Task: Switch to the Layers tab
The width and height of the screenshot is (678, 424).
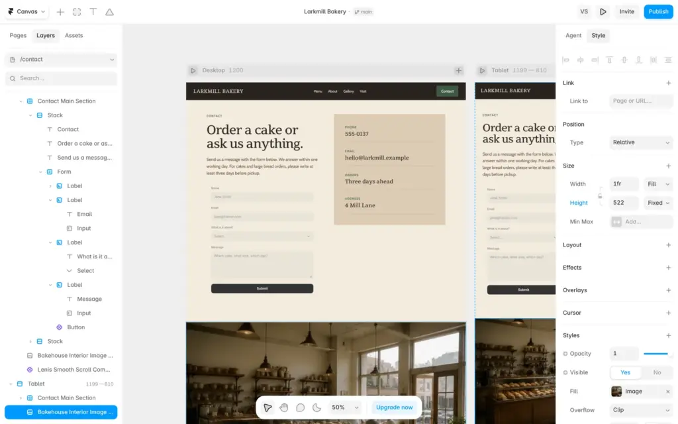Action: point(46,36)
